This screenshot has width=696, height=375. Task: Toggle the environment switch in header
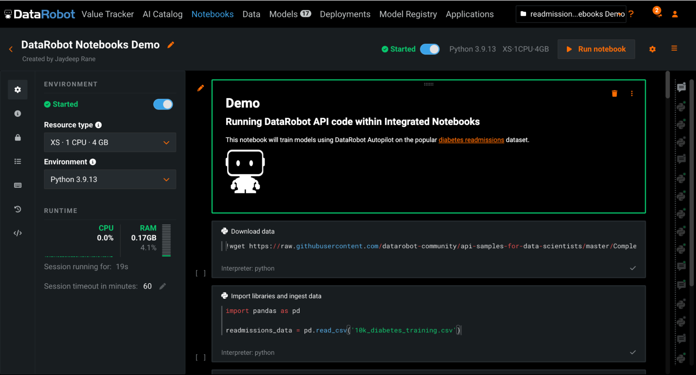pyautogui.click(x=430, y=49)
